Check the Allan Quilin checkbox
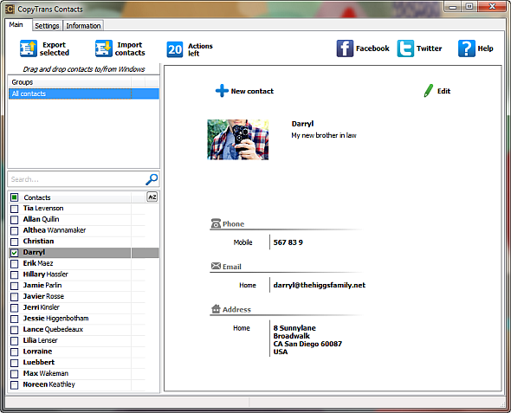 pos(15,220)
